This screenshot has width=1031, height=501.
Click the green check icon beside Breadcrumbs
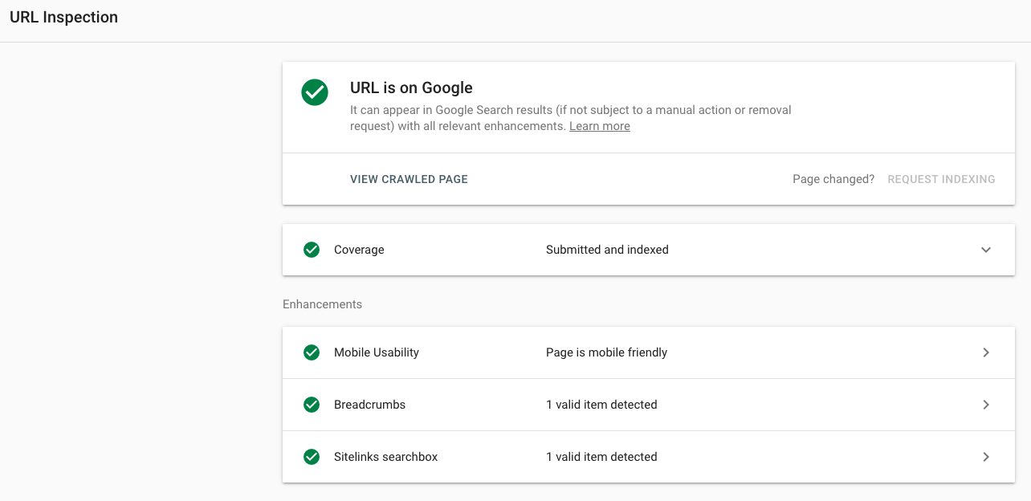coord(312,405)
